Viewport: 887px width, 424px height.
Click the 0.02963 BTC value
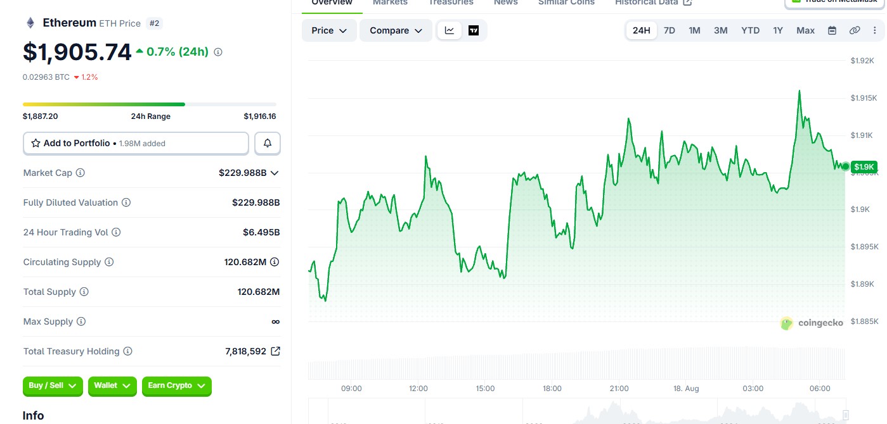[46, 77]
